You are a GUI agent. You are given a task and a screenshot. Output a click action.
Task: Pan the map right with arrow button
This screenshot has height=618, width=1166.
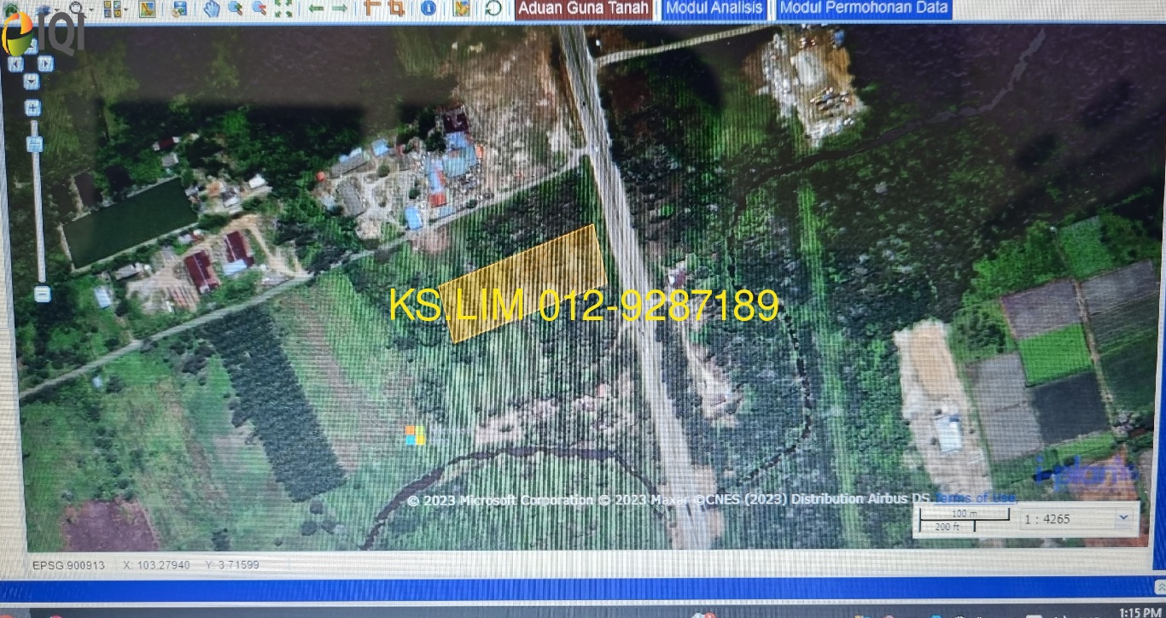tap(46, 64)
